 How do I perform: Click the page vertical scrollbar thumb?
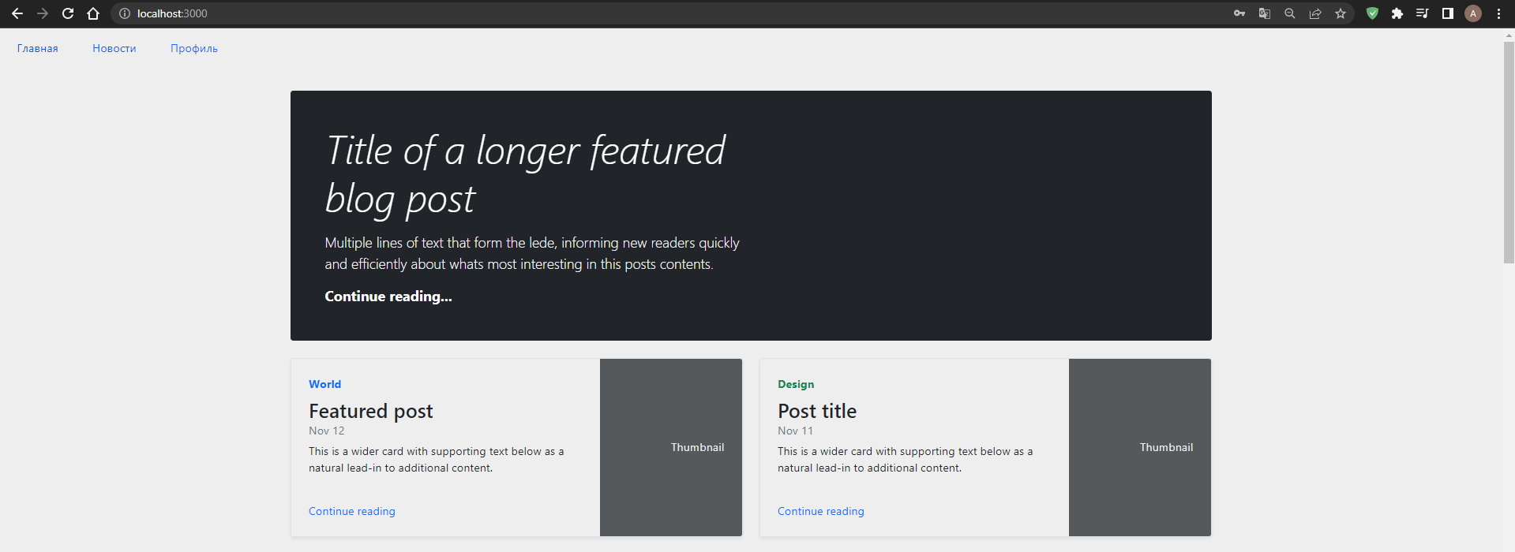1509,152
